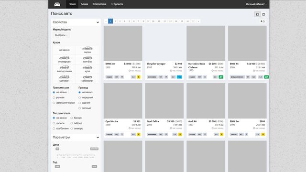Screen dimensions: 306x172
Task: Select газ/бензин engine type radio button
Action: click(54, 129)
